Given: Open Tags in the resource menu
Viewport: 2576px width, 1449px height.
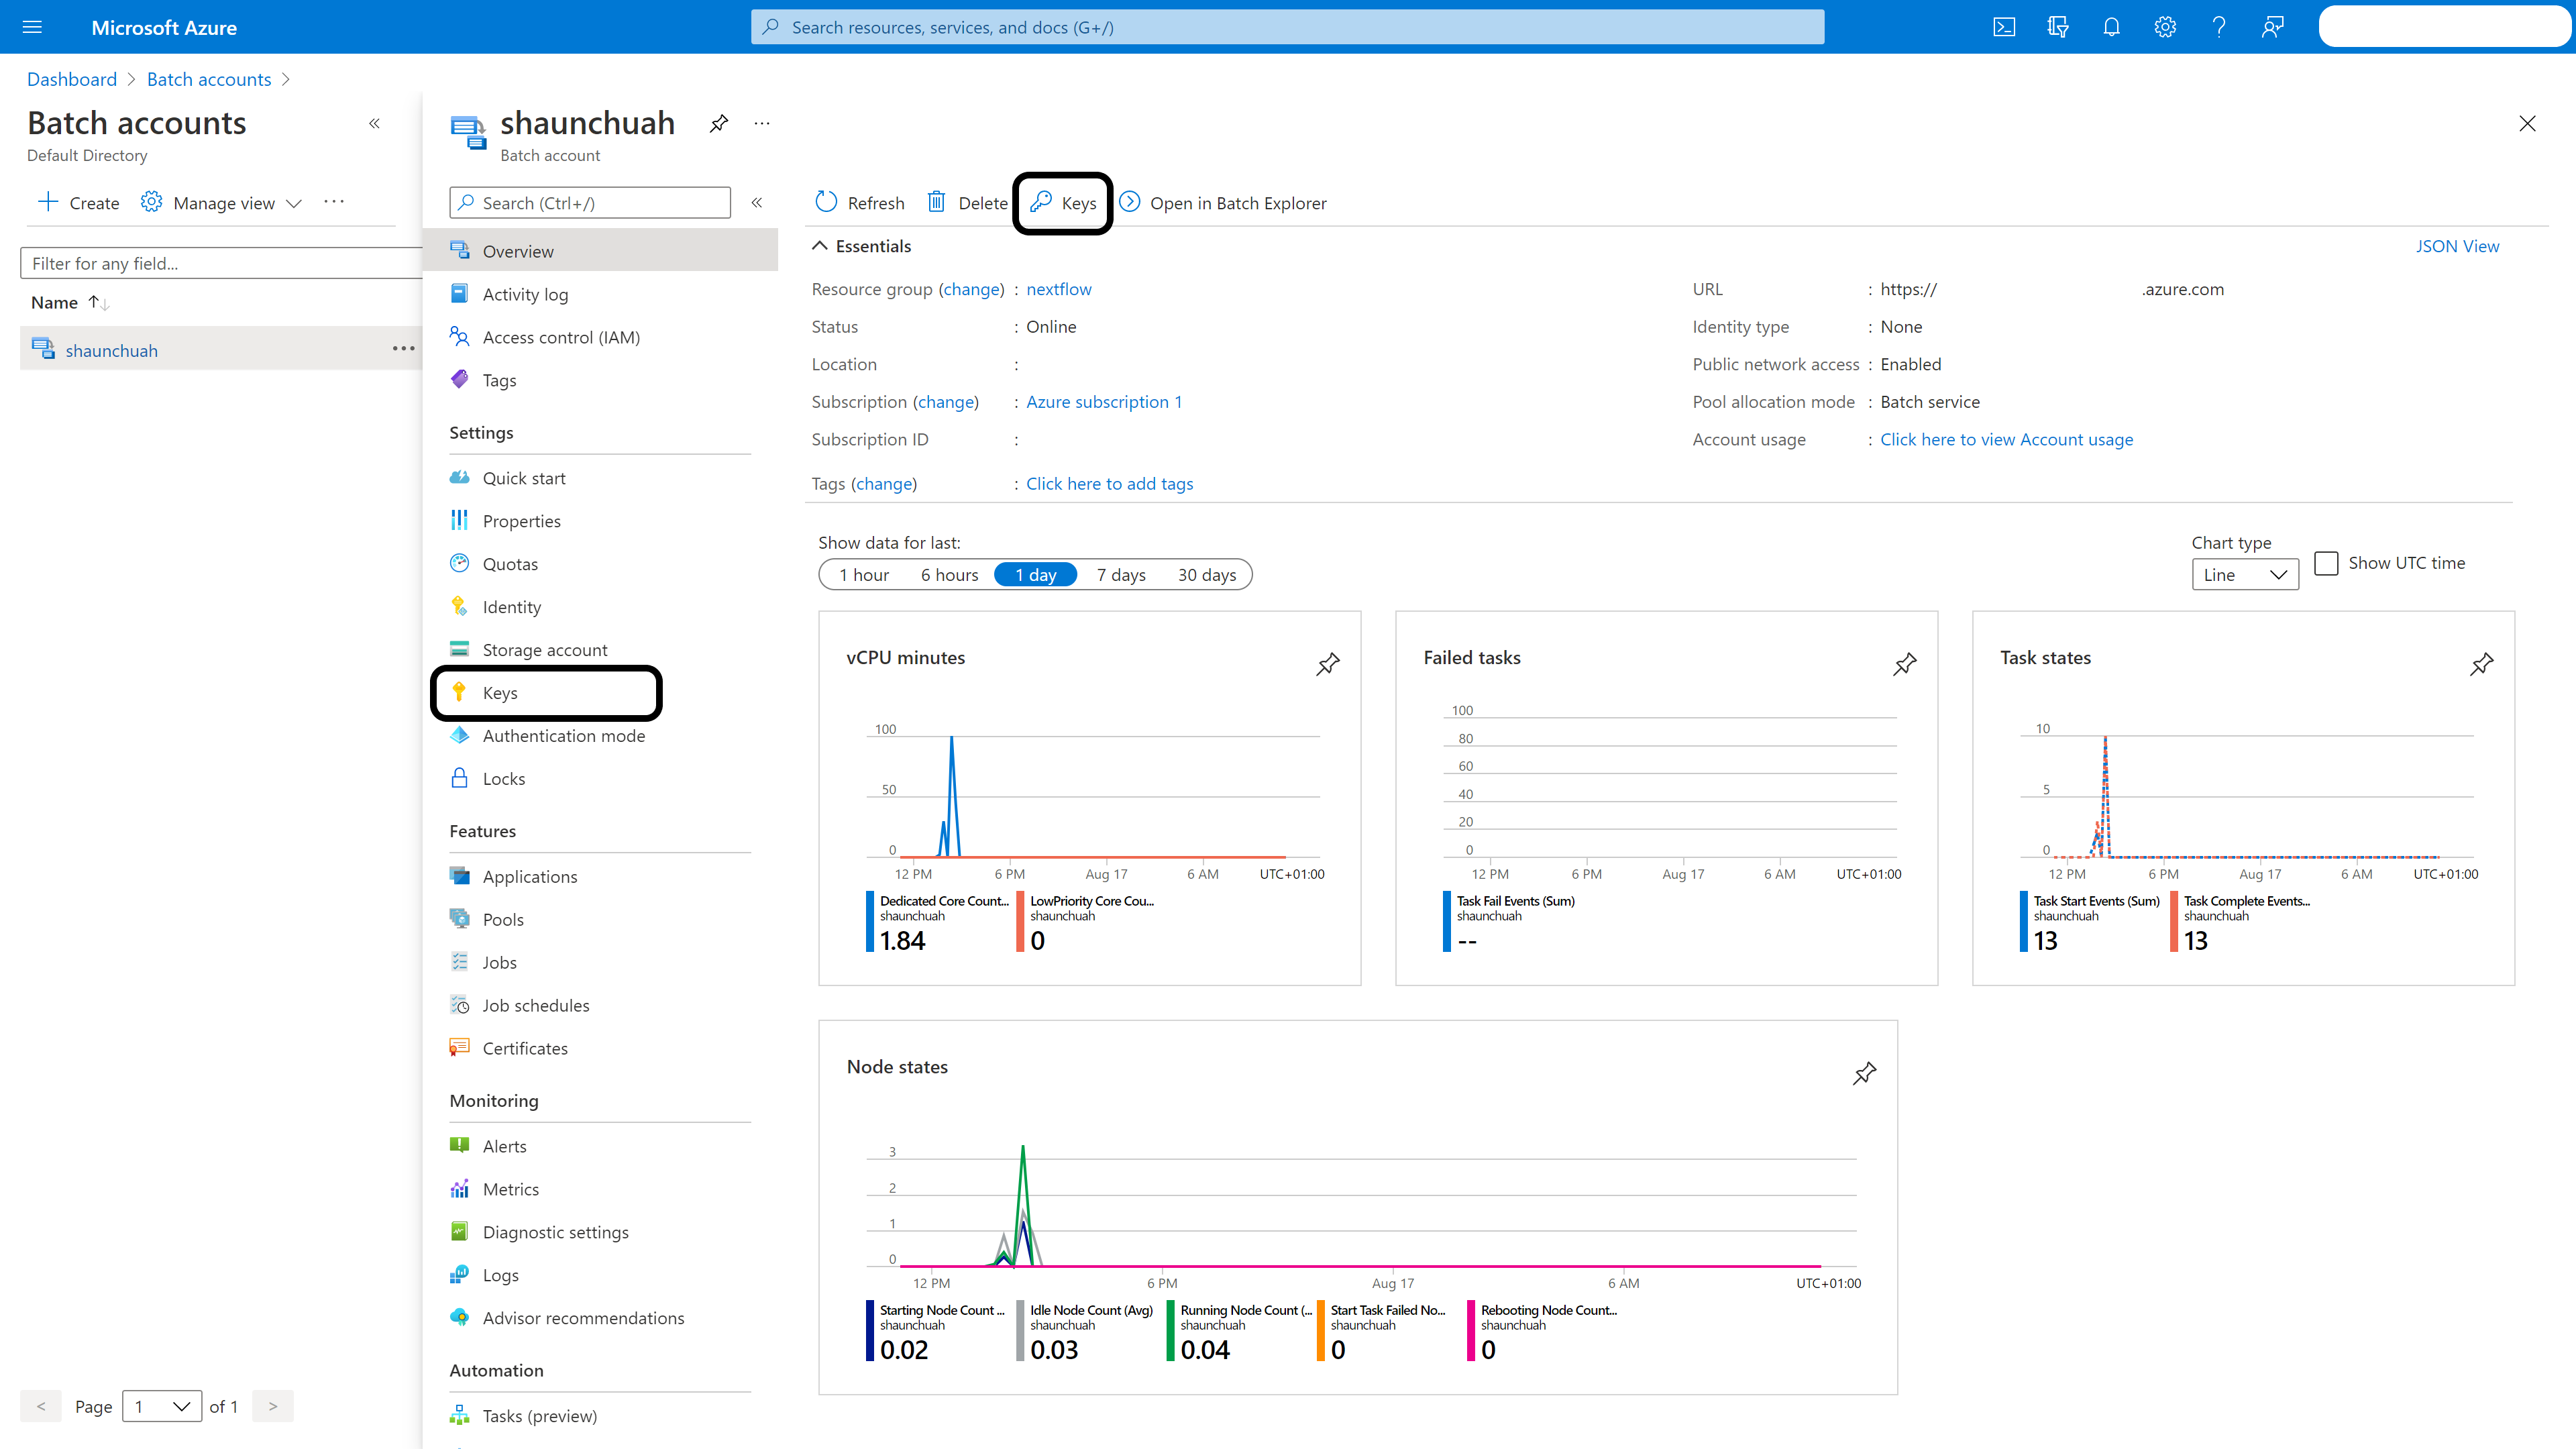Looking at the screenshot, I should [x=600, y=380].
